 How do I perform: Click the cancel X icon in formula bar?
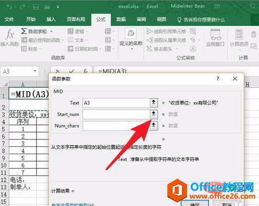point(57,71)
